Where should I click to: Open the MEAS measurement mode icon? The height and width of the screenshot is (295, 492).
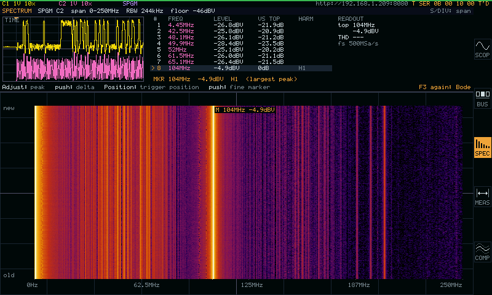coord(482,197)
